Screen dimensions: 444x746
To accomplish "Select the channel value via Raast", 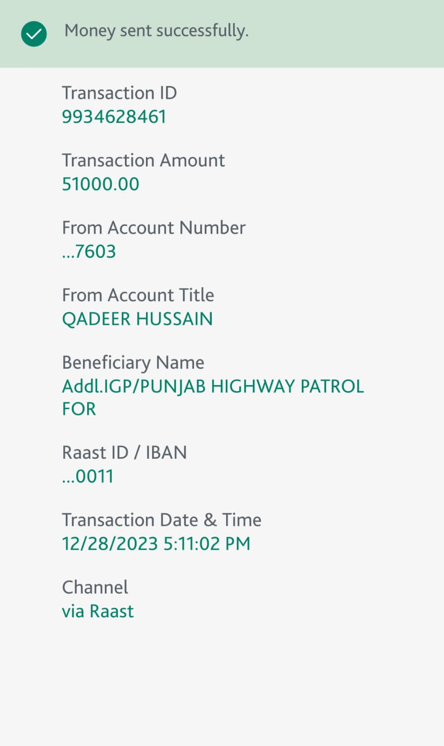I will click(x=98, y=611).
